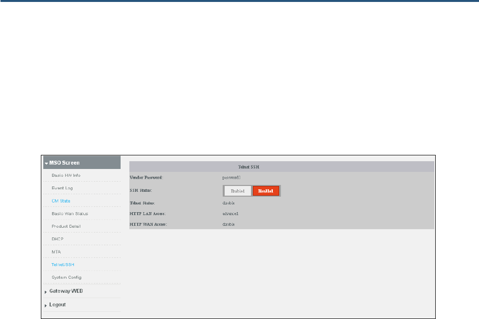The image size is (479, 319).
Task: Open Basic HW Info page
Action: coord(66,175)
